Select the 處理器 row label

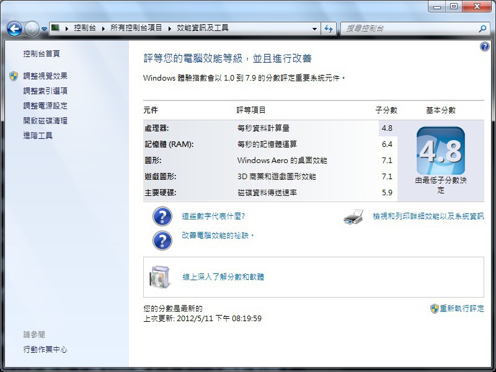pyautogui.click(x=157, y=128)
